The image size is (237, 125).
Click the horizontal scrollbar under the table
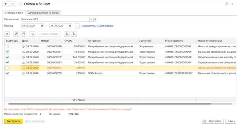point(110,104)
